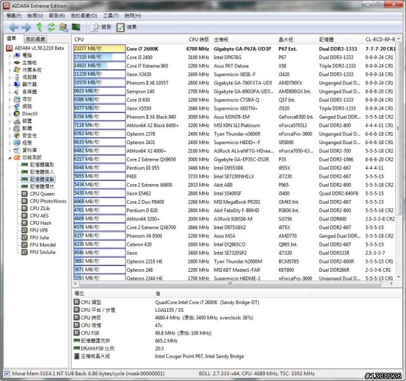This screenshot has height=381, width=406.
Task: Click the green Up arrow toolbar icon
Action: [x=39, y=27]
